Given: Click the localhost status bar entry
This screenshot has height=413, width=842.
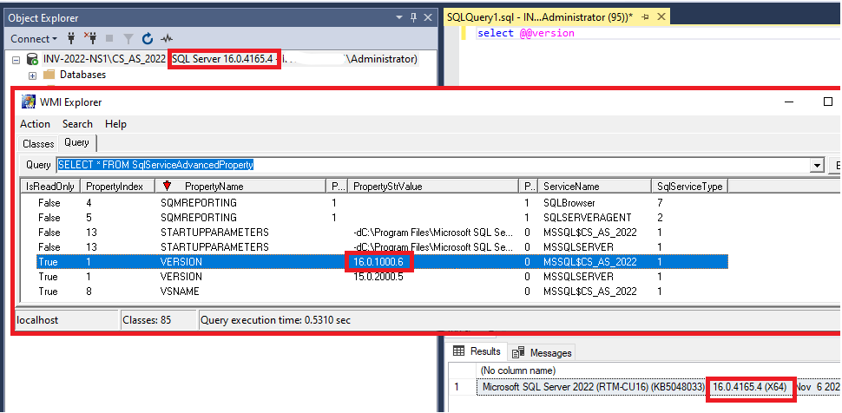Looking at the screenshot, I should tap(67, 320).
